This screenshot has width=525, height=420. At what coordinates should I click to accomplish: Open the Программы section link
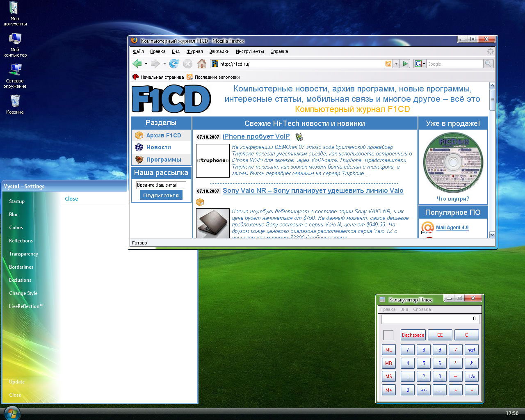(164, 160)
